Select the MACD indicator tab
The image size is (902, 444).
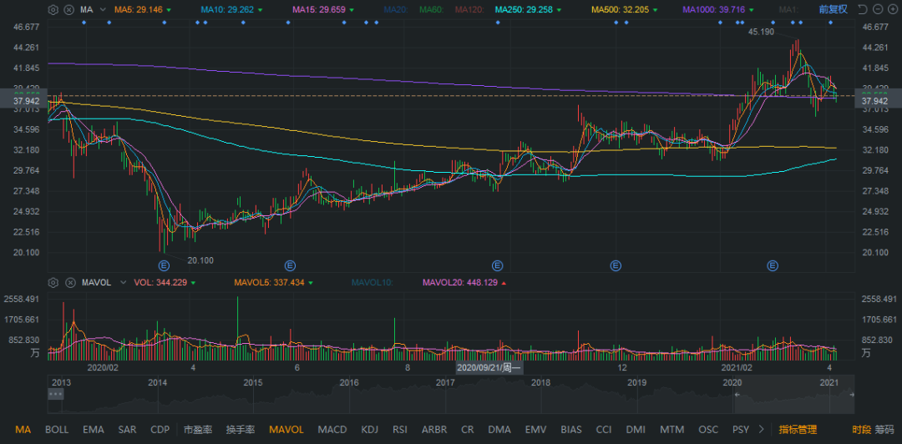[332, 430]
